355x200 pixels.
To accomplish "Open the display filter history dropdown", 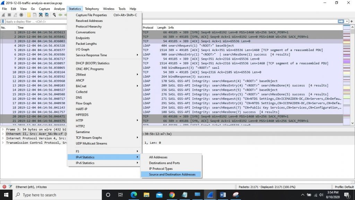I will coord(347,21).
